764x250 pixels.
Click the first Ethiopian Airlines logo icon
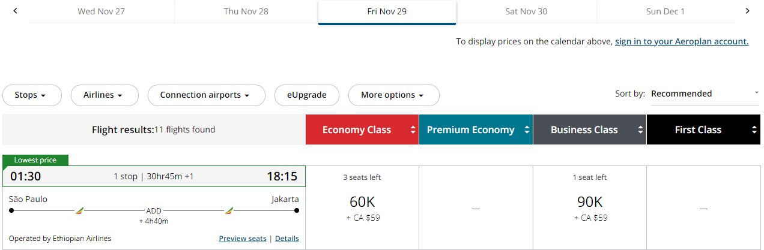pyautogui.click(x=79, y=210)
